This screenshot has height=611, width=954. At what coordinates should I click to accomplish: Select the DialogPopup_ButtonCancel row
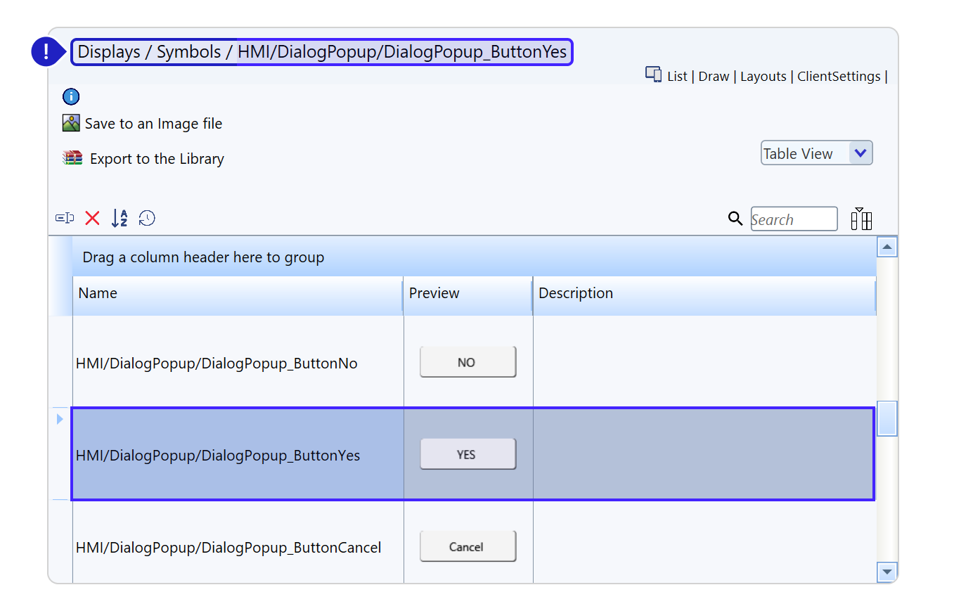click(228, 547)
